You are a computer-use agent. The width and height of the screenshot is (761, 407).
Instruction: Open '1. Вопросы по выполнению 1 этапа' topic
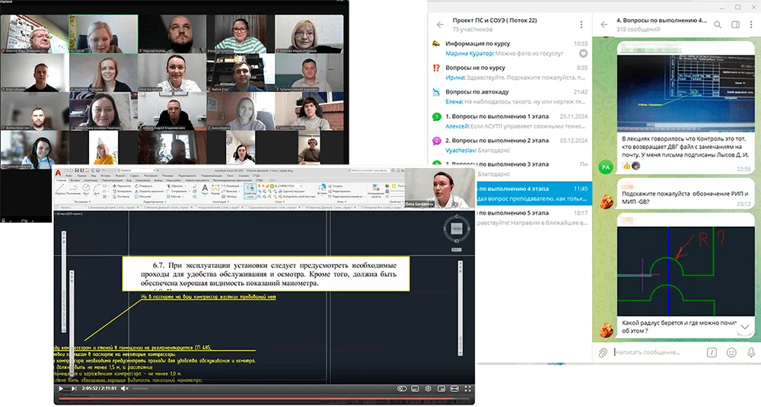pos(510,121)
